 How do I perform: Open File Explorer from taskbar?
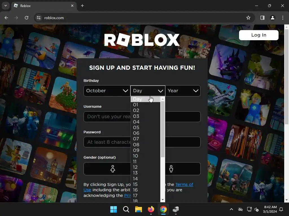pyautogui.click(x=138, y=209)
